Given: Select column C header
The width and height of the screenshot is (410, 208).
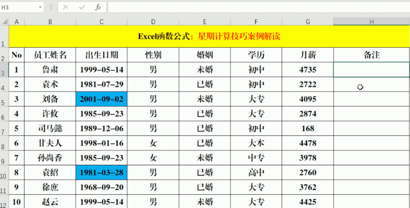Looking at the screenshot, I should pyautogui.click(x=102, y=22).
